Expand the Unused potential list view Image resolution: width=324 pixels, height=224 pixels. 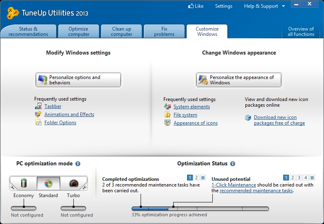(312, 178)
